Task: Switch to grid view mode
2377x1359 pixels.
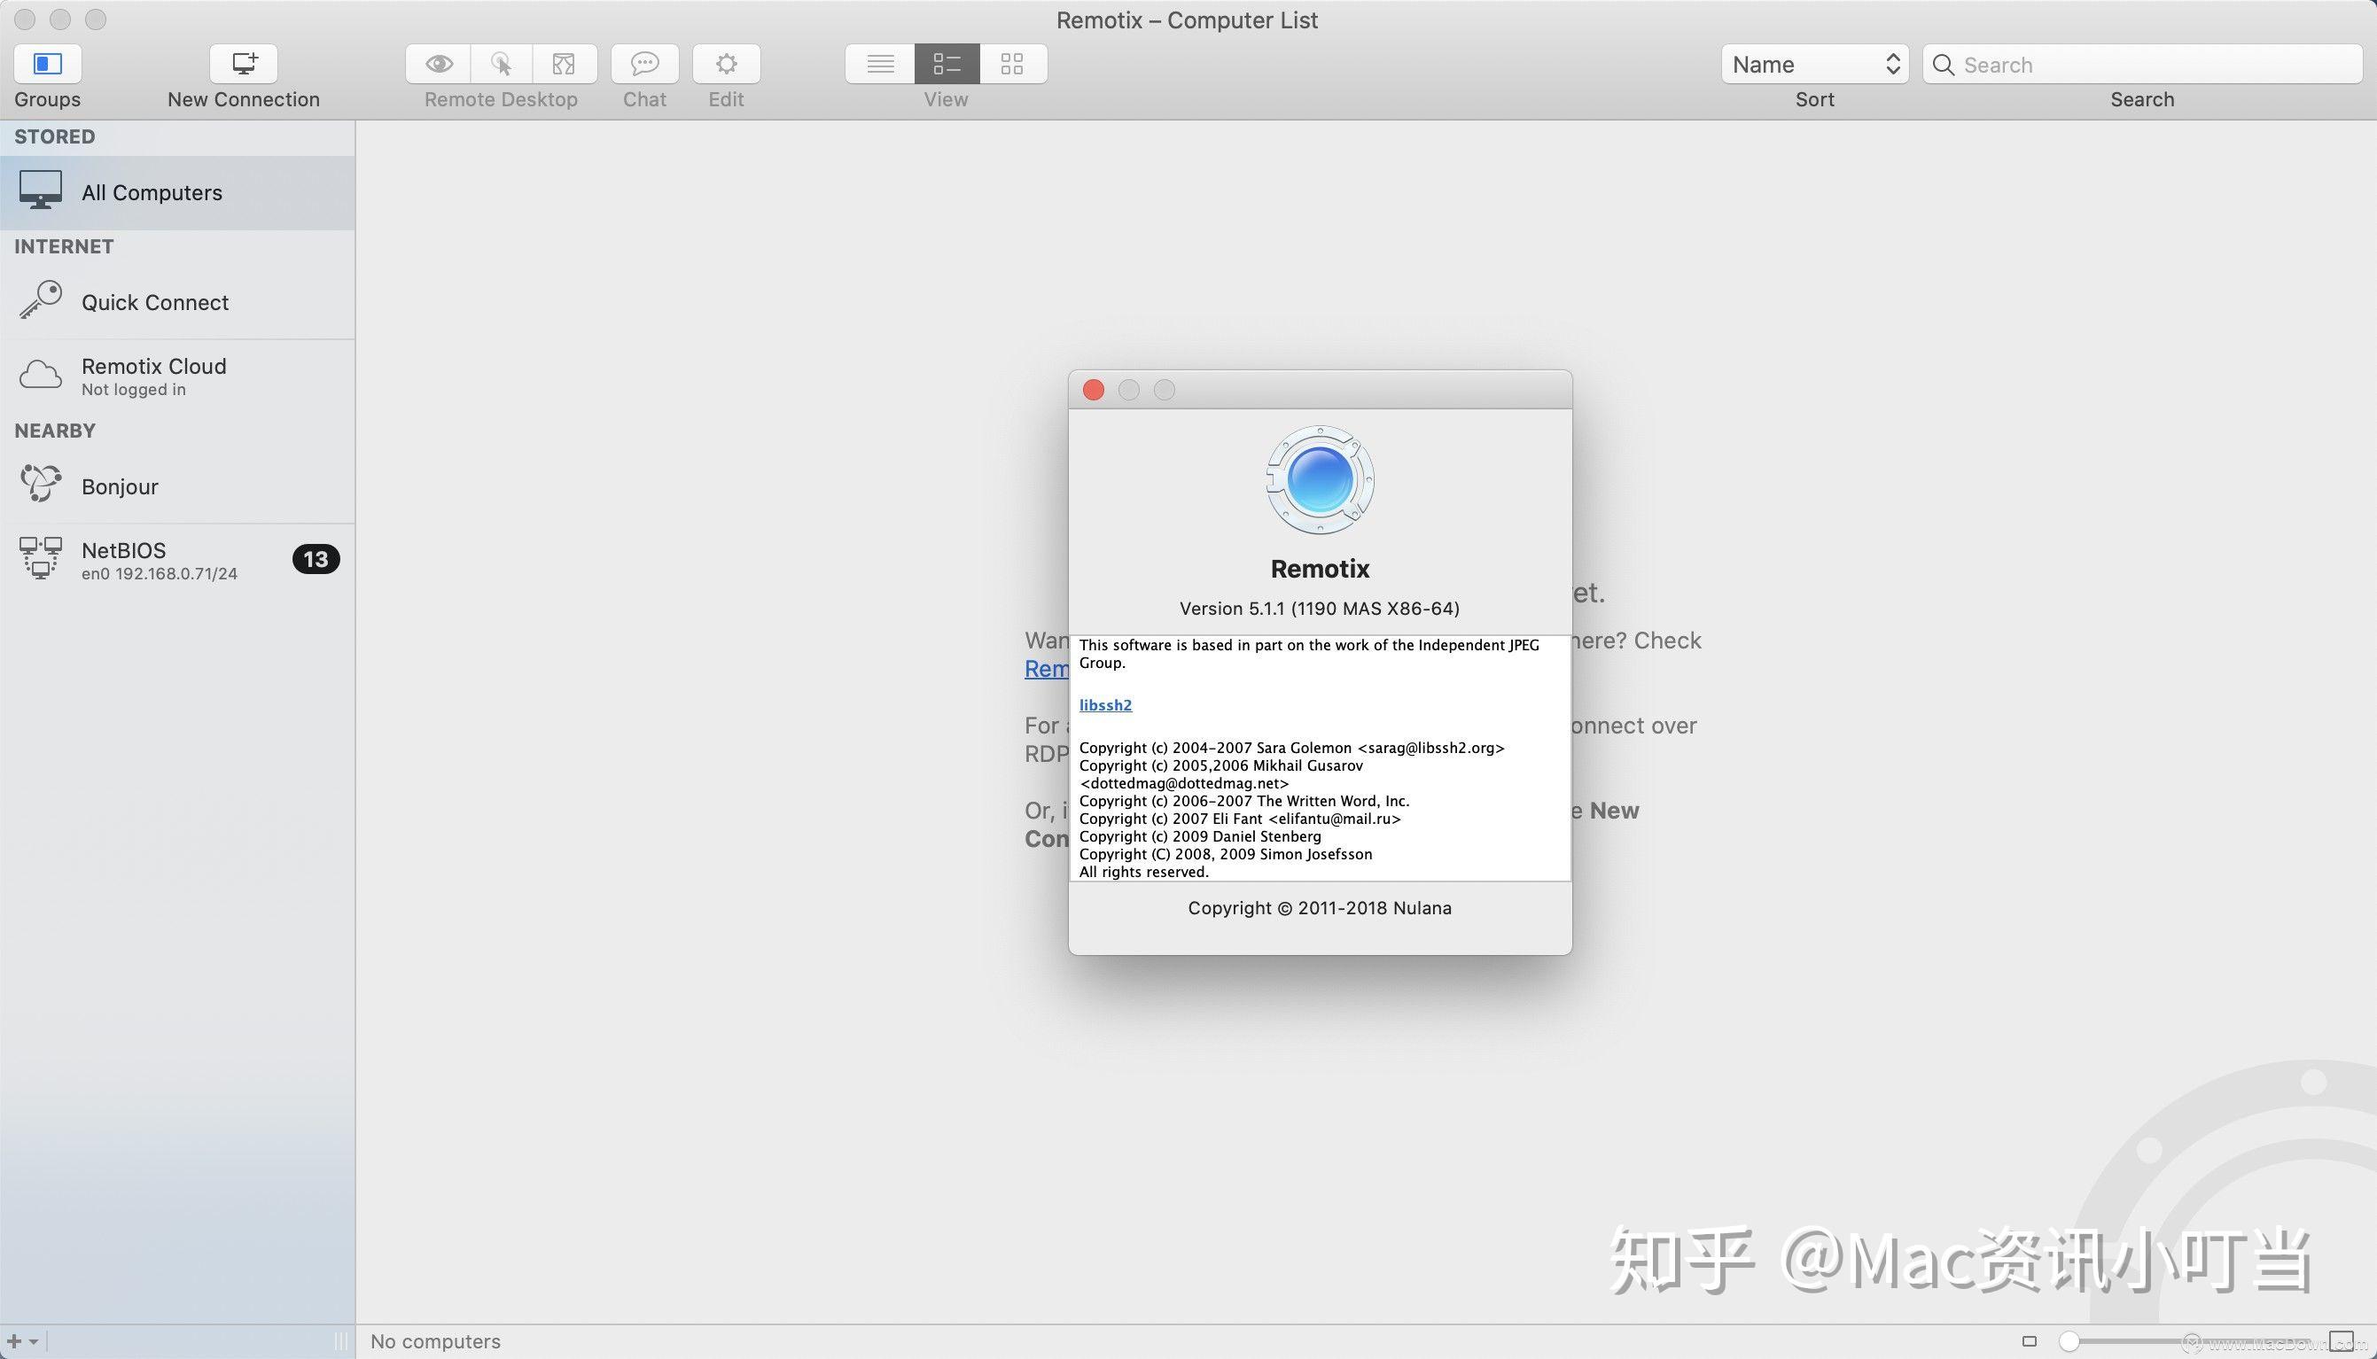Action: (x=1013, y=64)
